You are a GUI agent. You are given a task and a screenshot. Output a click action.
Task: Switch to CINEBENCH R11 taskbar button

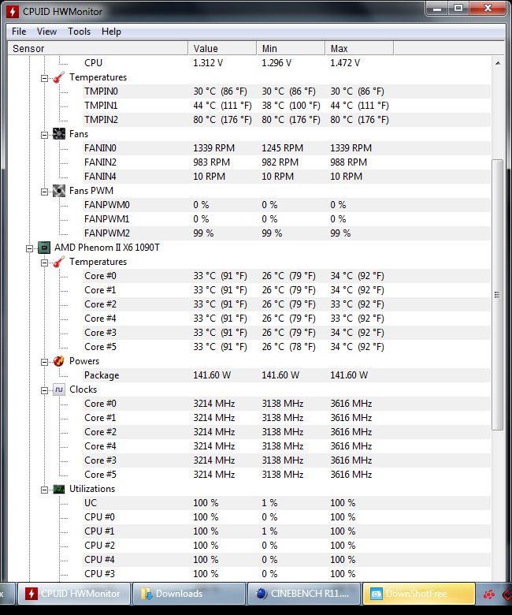tap(303, 594)
